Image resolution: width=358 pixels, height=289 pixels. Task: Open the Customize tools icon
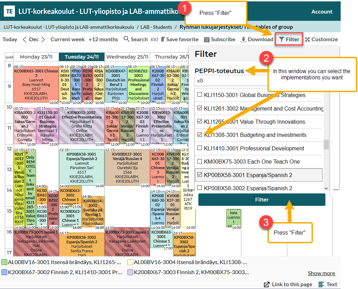pos(307,40)
